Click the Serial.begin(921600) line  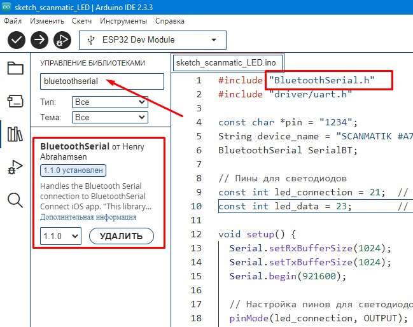[x=288, y=276]
